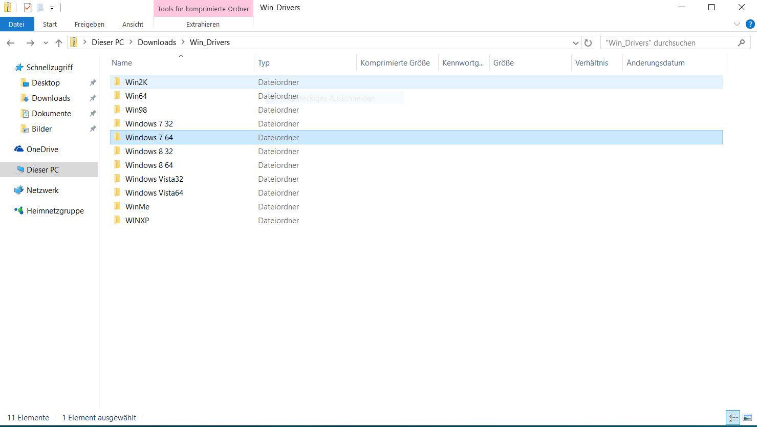Refresh the folder view
The height and width of the screenshot is (427, 757).
pos(588,43)
